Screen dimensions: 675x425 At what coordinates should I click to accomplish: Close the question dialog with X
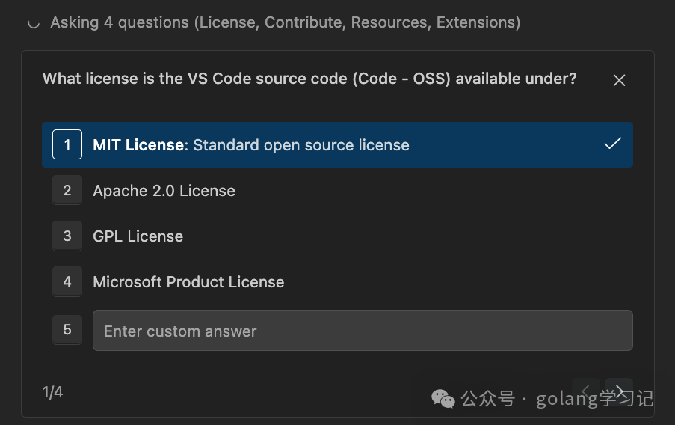[619, 80]
